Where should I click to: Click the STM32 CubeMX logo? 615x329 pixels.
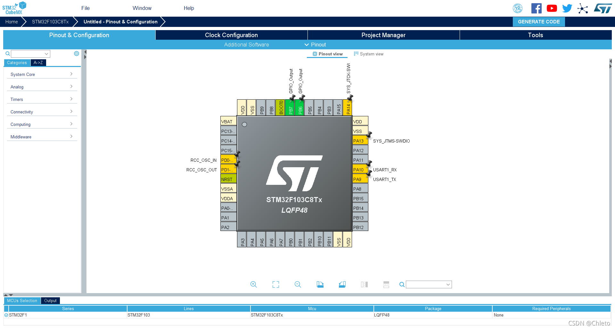click(x=14, y=8)
